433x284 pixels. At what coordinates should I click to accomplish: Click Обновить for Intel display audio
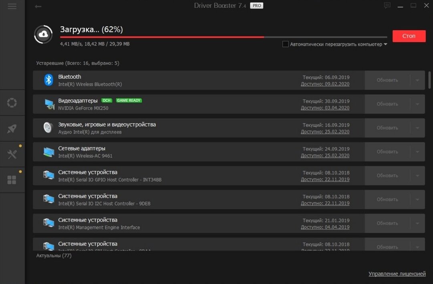point(387,128)
